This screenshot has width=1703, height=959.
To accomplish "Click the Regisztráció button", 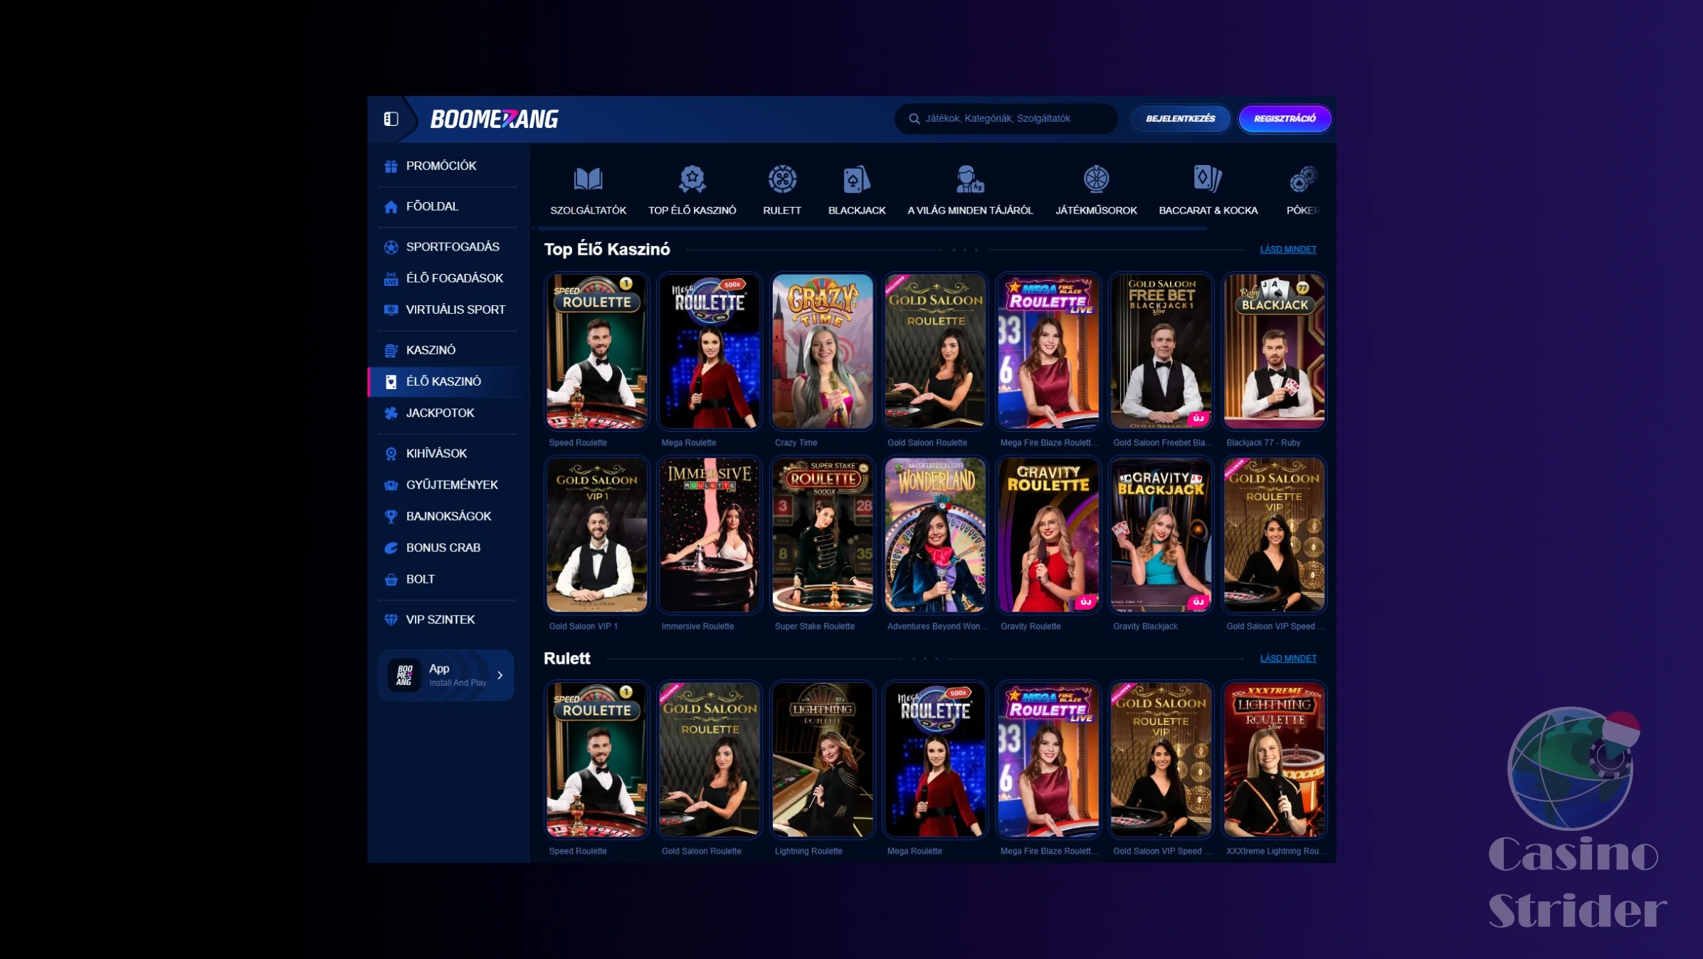I will 1285,119.
